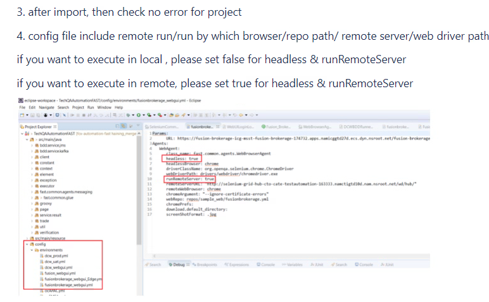Click the 'screenShotFormat: .jpg' line
The width and height of the screenshot is (489, 302).
[x=191, y=215]
